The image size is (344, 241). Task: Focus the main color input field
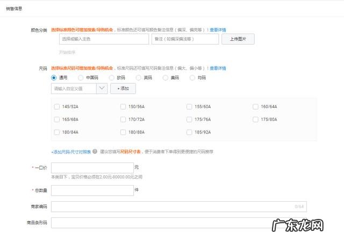(x=104, y=39)
